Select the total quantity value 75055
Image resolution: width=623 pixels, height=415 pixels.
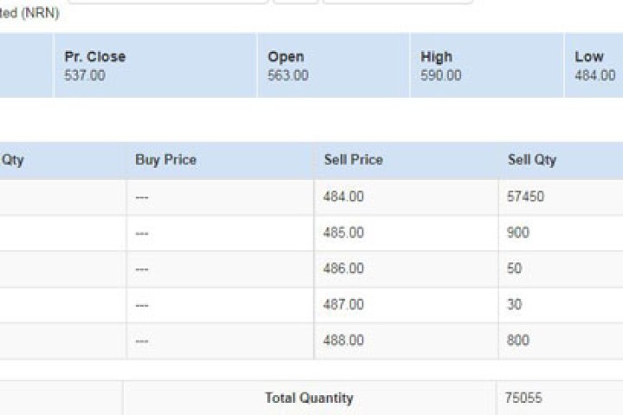point(525,399)
